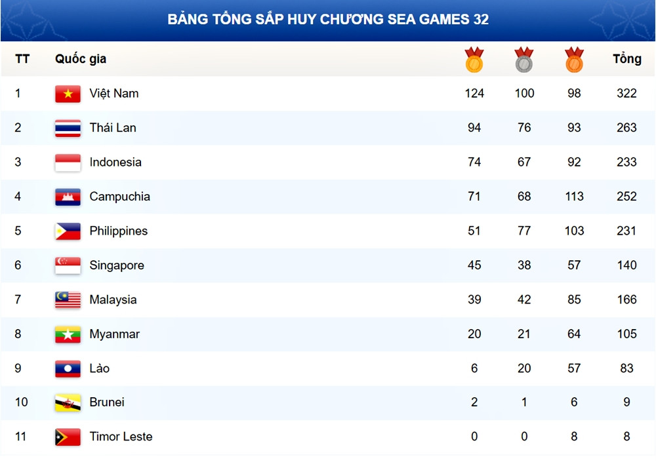Click the silver medal column icon
This screenshot has width=656, height=468.
(524, 60)
